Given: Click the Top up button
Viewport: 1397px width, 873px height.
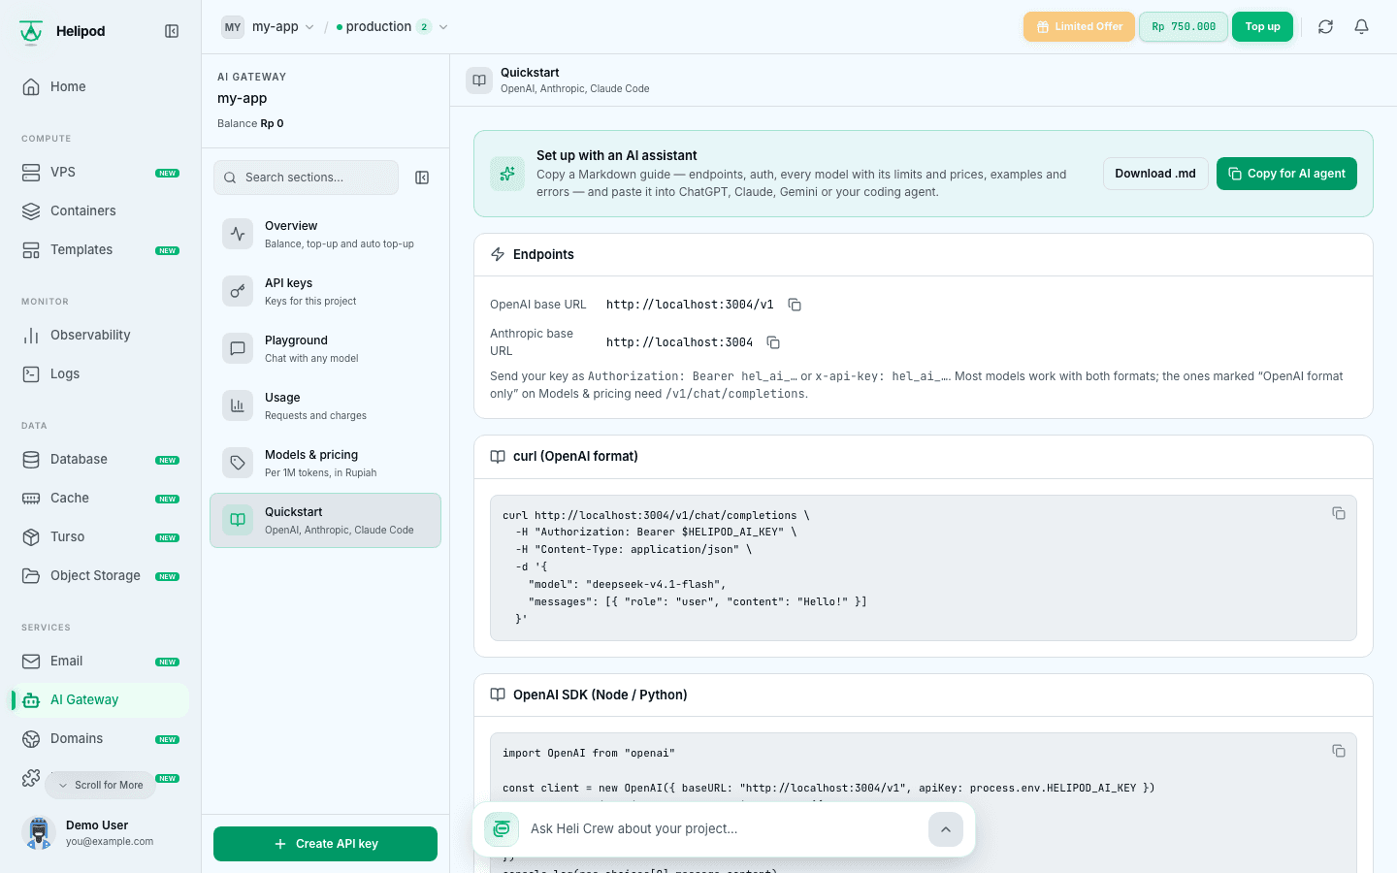Looking at the screenshot, I should click(1262, 27).
